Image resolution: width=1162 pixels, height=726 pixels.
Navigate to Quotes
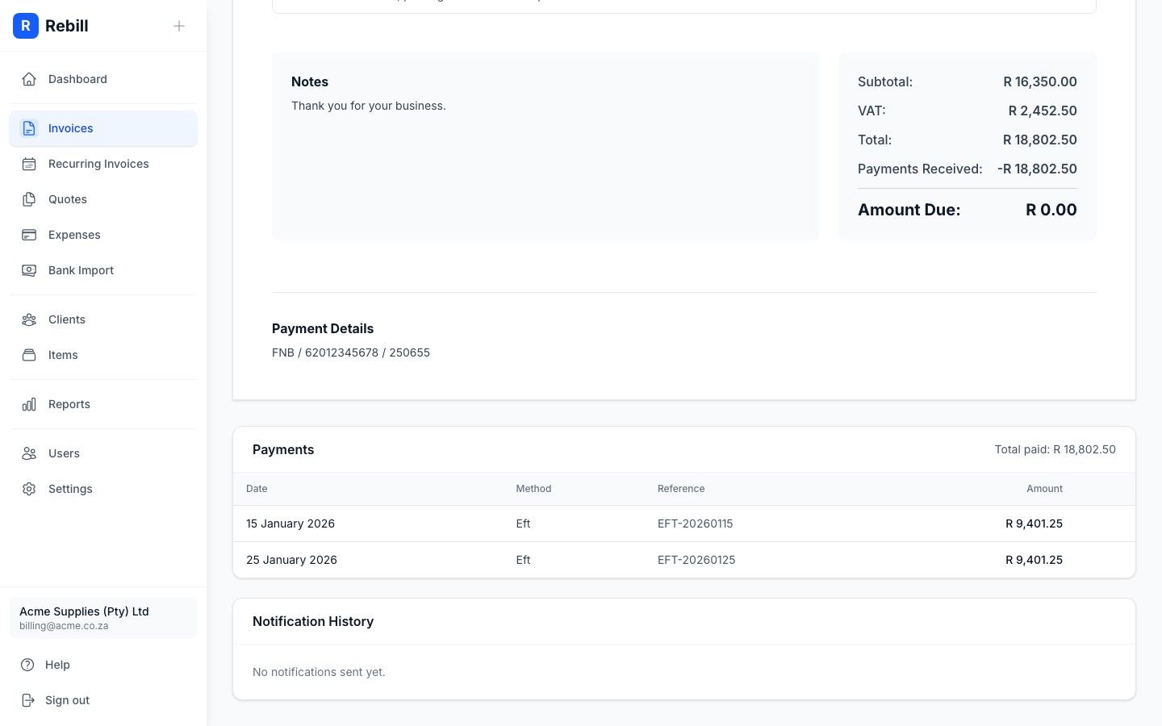click(103, 199)
